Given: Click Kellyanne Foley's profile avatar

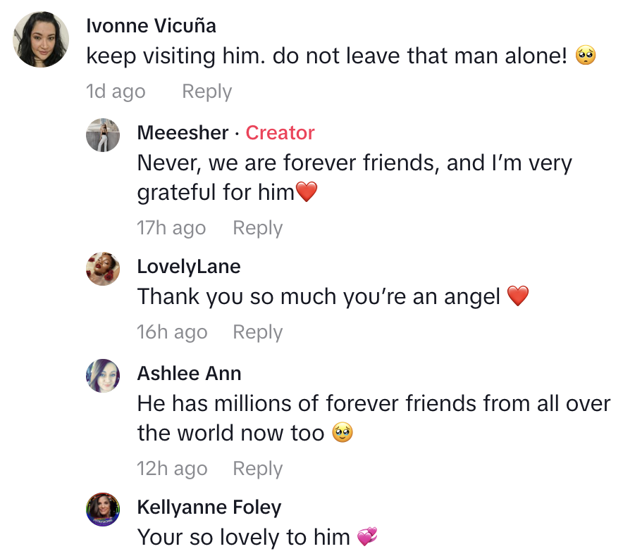Looking at the screenshot, I should tap(103, 510).
